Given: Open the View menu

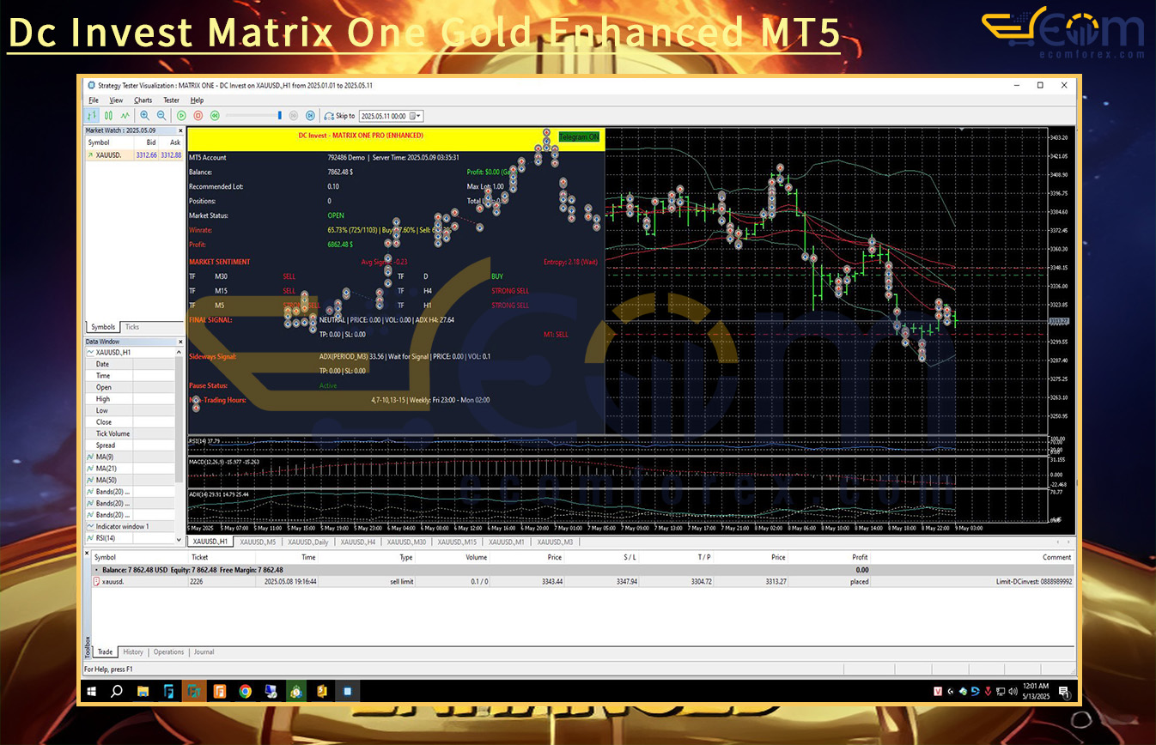Looking at the screenshot, I should (x=116, y=100).
